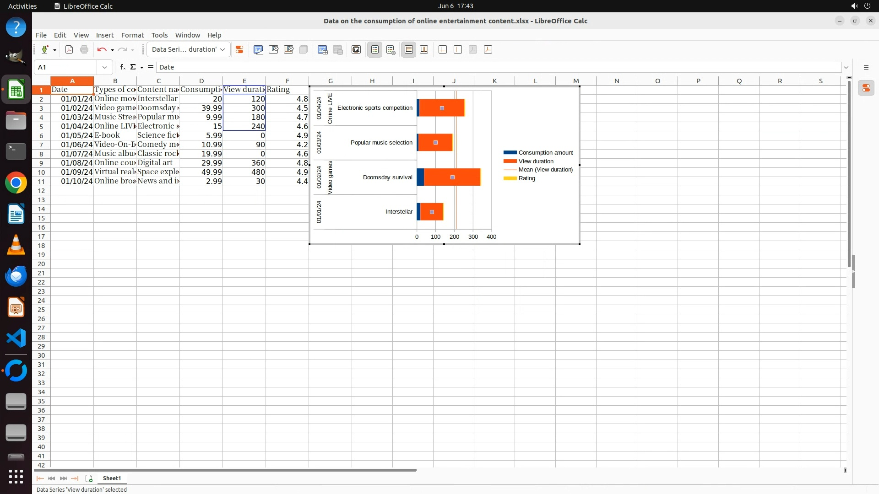Expand the formula bar chevron
The width and height of the screenshot is (879, 494).
846,67
